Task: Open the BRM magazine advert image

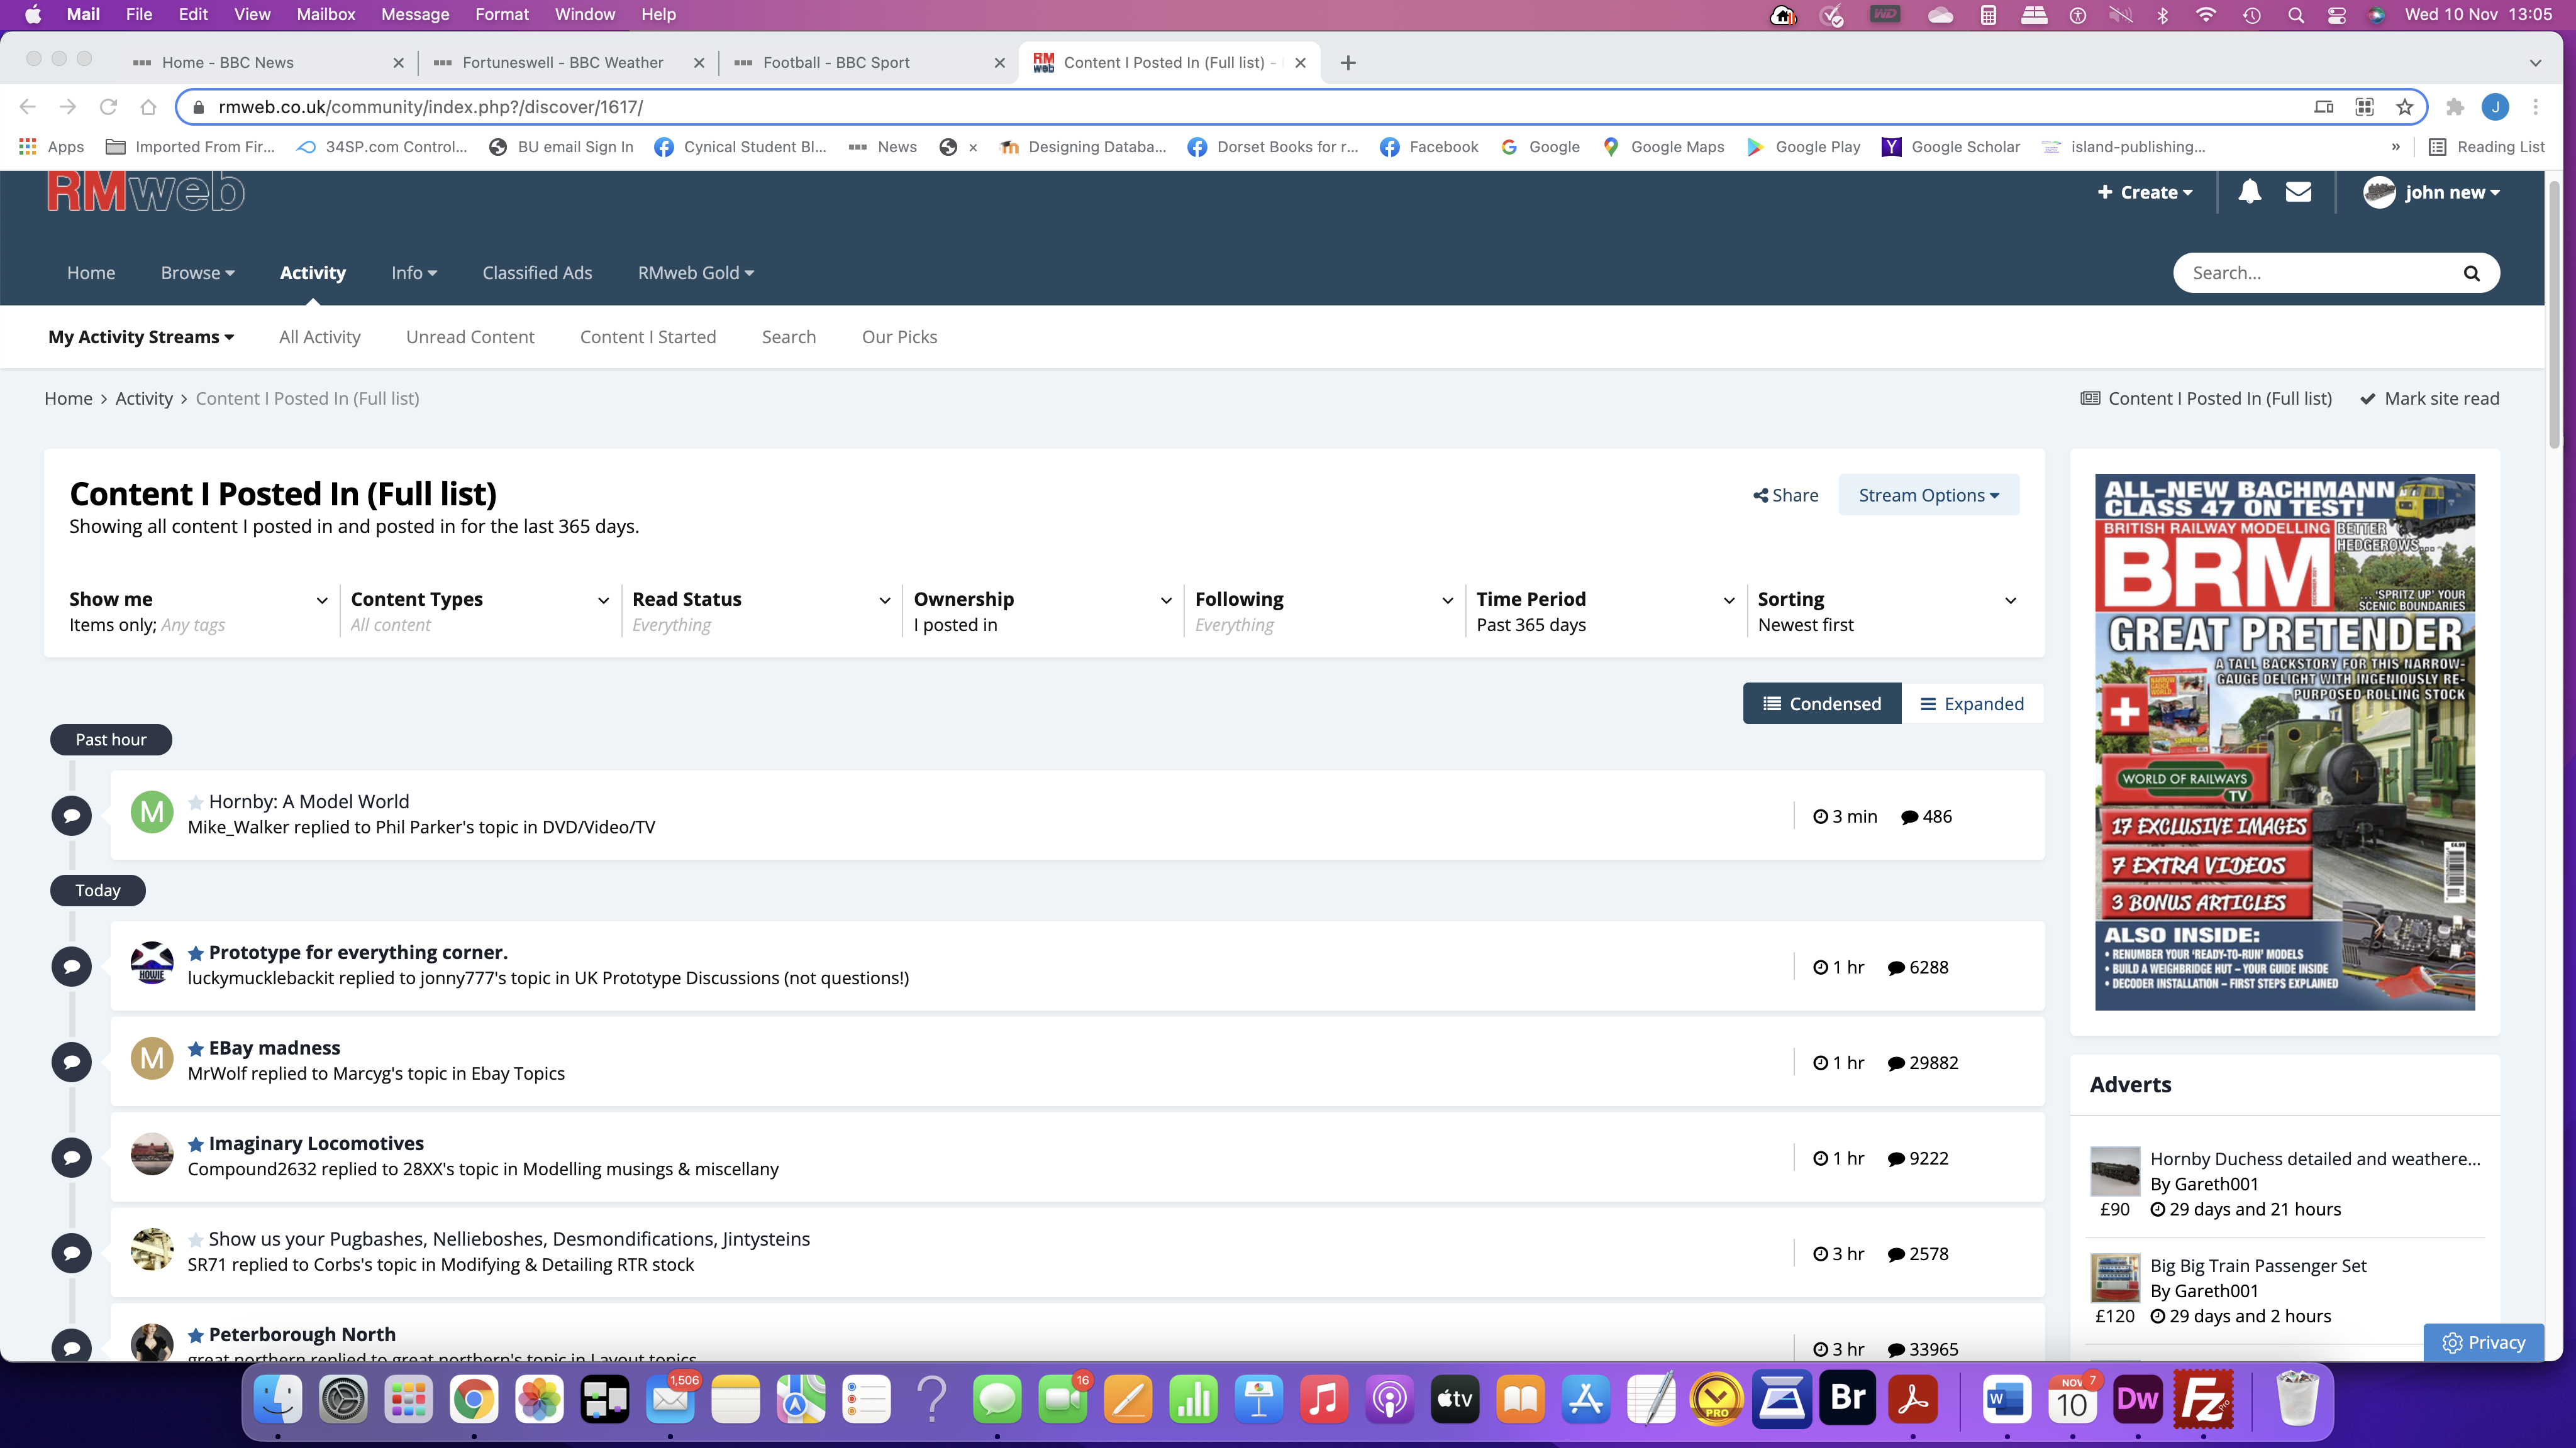Action: point(2285,742)
